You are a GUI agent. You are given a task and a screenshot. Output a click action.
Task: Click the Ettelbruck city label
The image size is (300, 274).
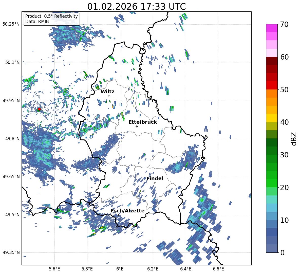pos(143,122)
